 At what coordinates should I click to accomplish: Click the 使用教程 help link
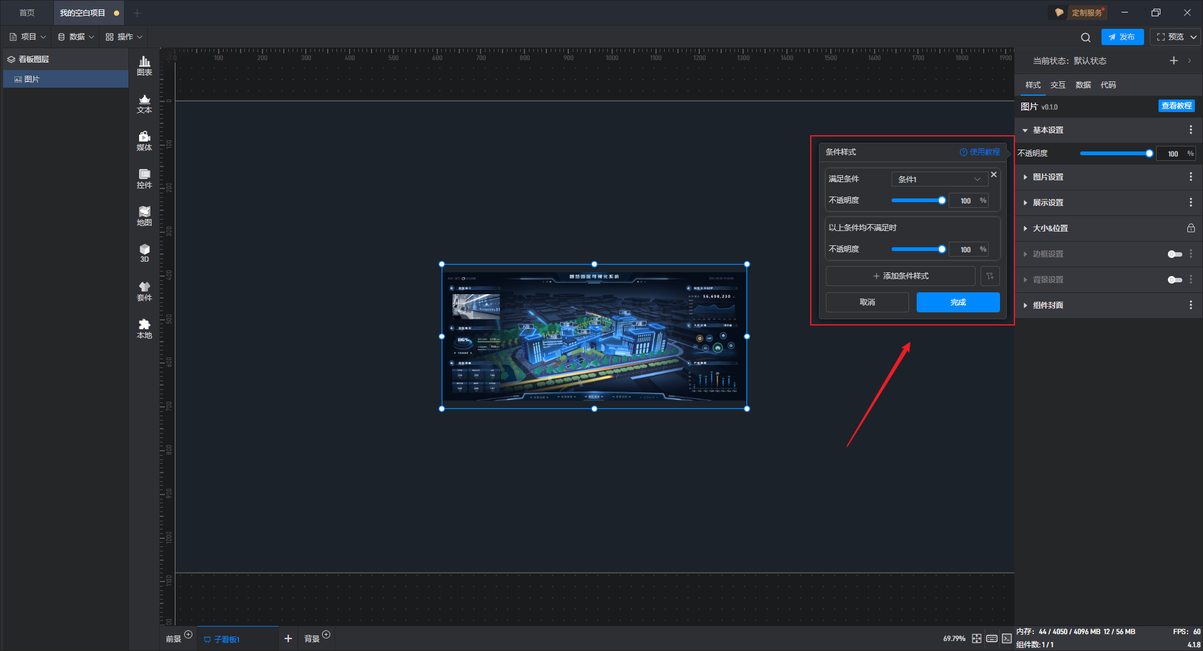(980, 152)
